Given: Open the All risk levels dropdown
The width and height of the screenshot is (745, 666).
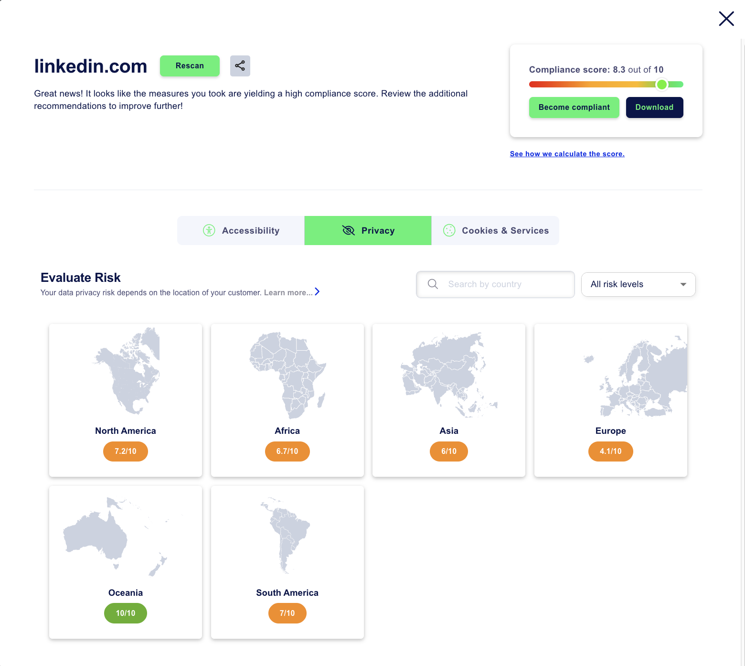Looking at the screenshot, I should [x=638, y=285].
